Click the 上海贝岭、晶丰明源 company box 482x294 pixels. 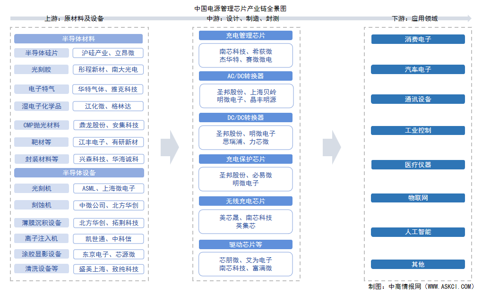click(246, 96)
